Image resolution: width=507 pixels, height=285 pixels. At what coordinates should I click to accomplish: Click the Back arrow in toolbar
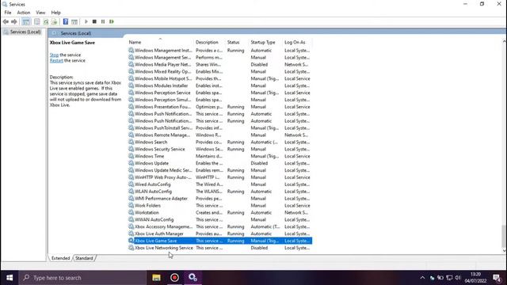(6, 21)
